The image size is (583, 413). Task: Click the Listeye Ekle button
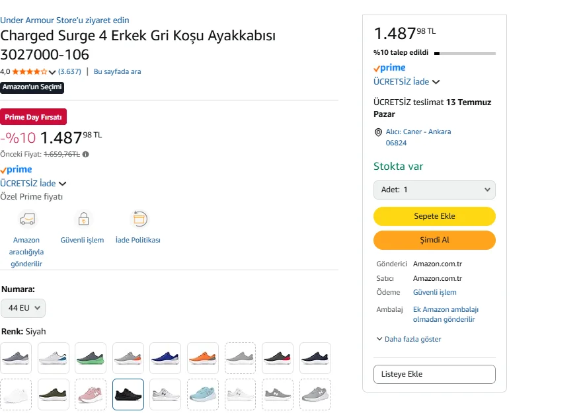pos(434,374)
